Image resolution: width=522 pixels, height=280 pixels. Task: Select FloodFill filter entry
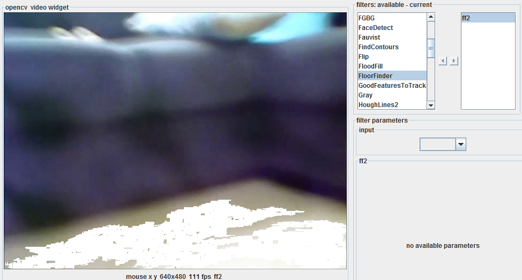tap(392, 66)
